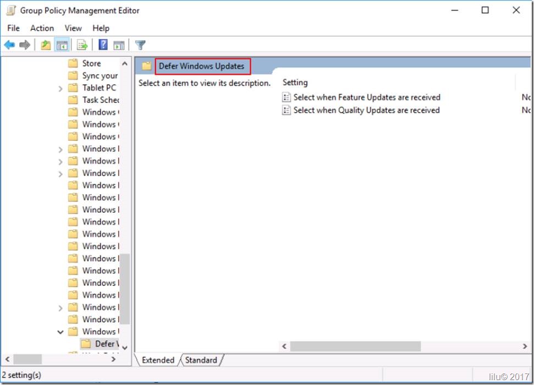Click the tree pane scroll down arrow

pos(125,348)
